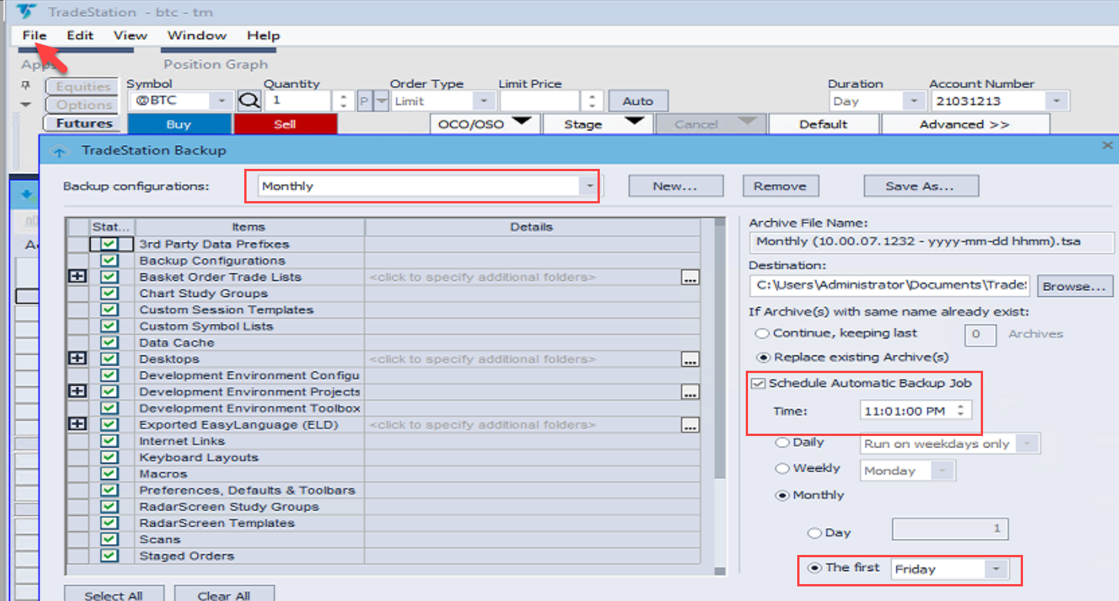Open the Window menu

[x=197, y=35]
